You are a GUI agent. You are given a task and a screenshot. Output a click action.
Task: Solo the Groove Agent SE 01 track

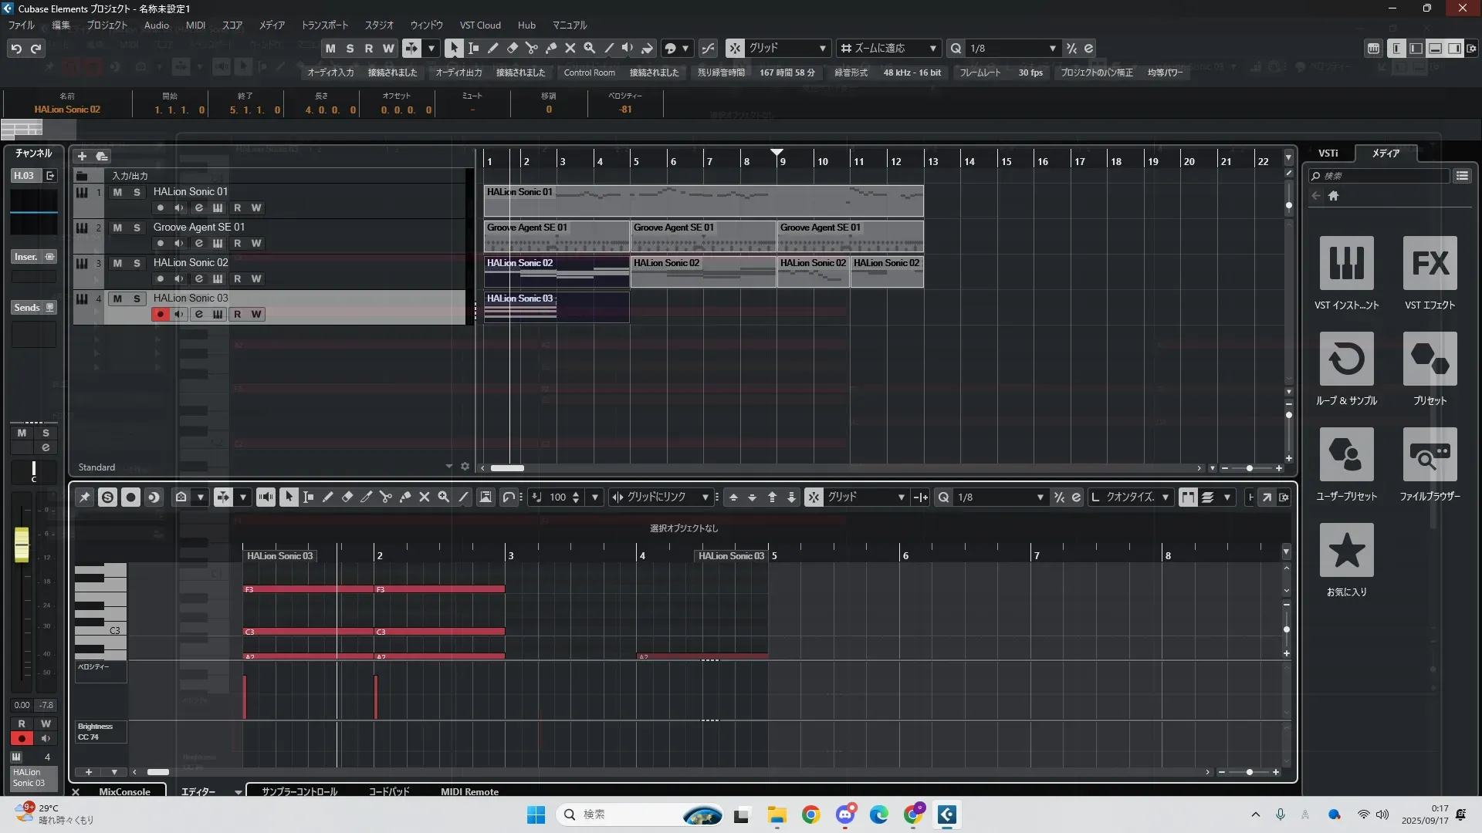(137, 228)
